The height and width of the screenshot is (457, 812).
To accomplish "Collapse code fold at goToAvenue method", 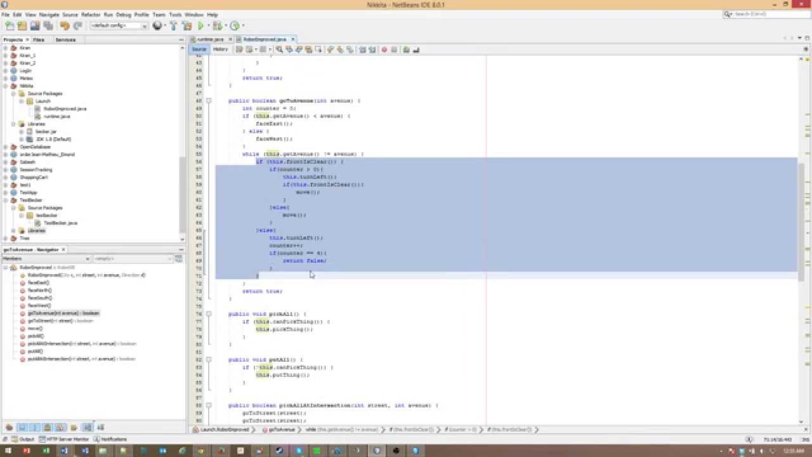I will pyautogui.click(x=208, y=100).
